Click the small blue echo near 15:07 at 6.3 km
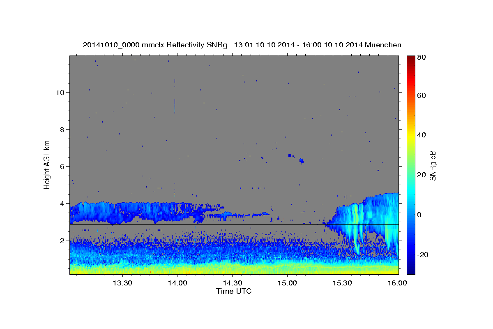 pos(302,160)
